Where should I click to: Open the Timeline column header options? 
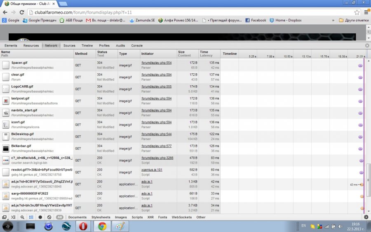tap(230, 54)
